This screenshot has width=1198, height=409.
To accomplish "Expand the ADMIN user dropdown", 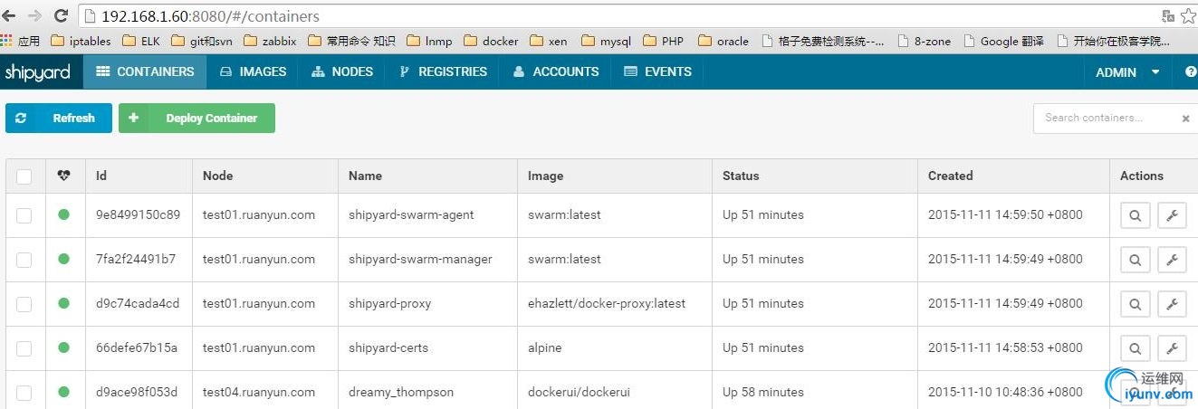I will click(x=1128, y=72).
